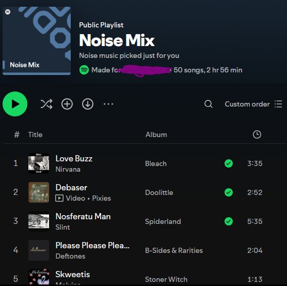Download the Noise Mix playlist
This screenshot has width=287, height=286.
(88, 104)
